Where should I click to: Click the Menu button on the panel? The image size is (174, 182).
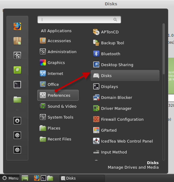click(10, 178)
